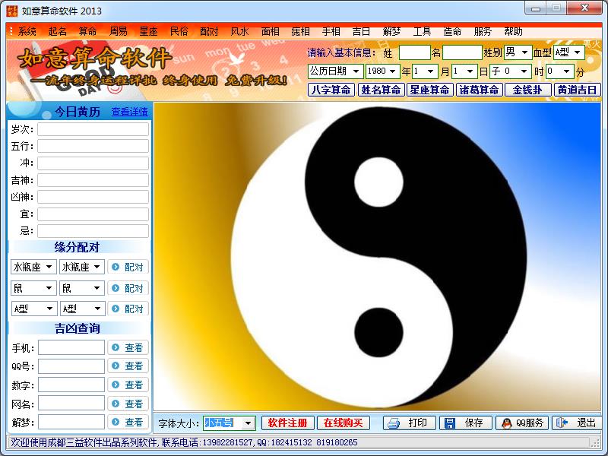This screenshot has height=456, width=608.
Task: Open the 风水 menu
Action: click(239, 32)
